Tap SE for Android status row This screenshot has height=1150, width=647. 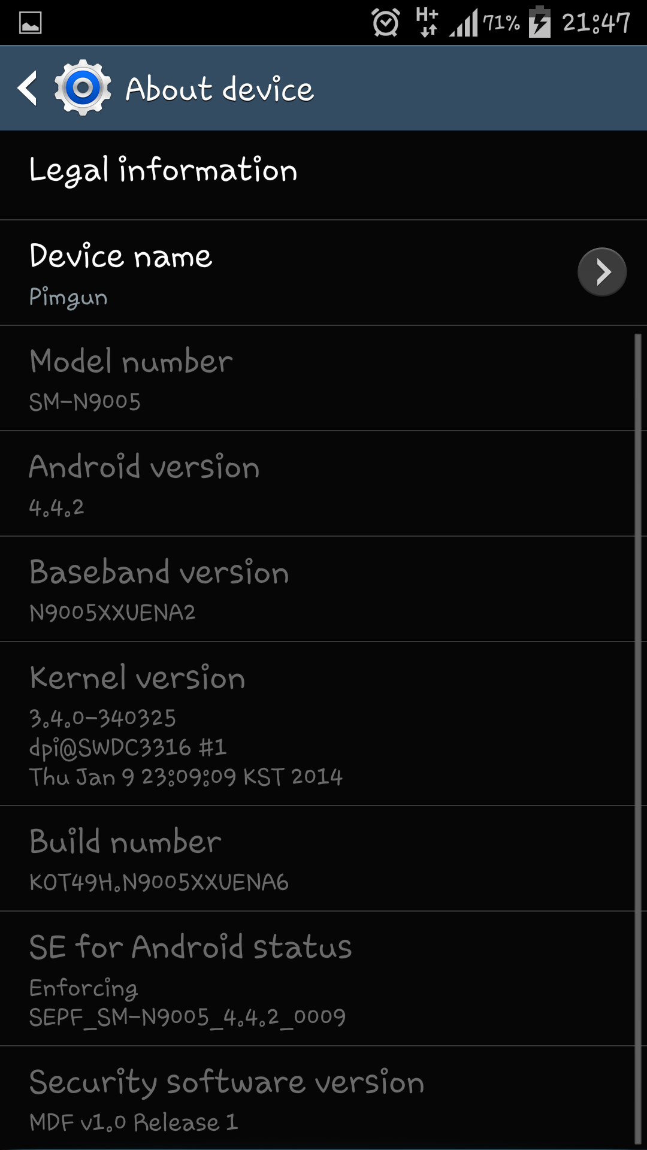tap(317, 979)
